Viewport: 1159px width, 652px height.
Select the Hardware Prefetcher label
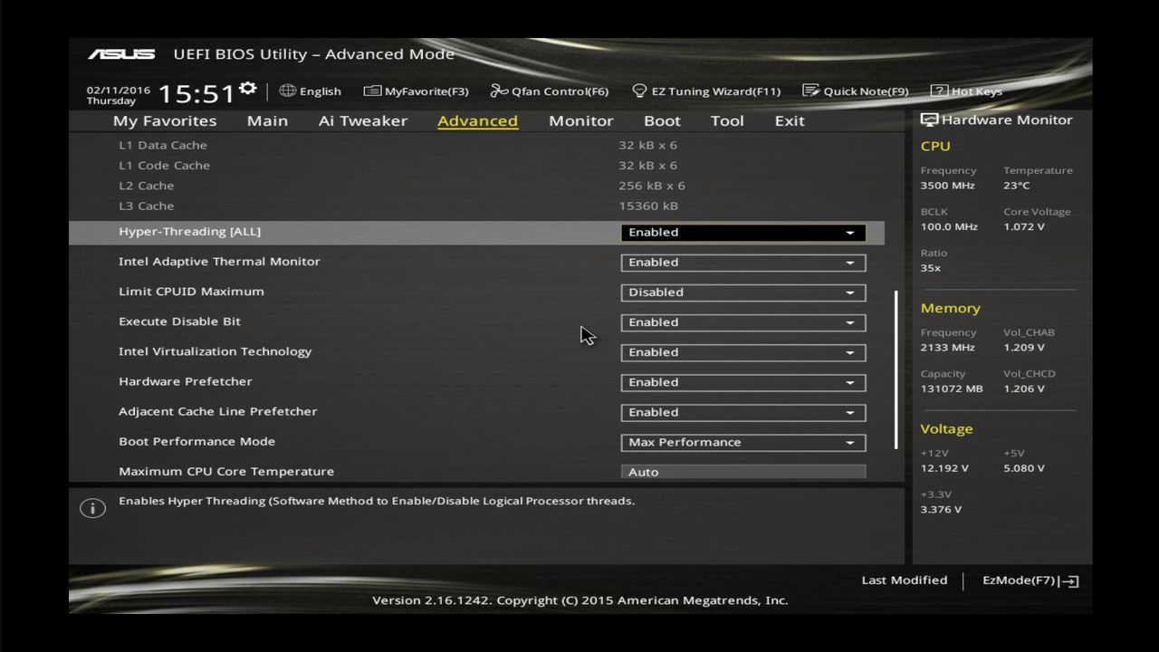pos(185,381)
